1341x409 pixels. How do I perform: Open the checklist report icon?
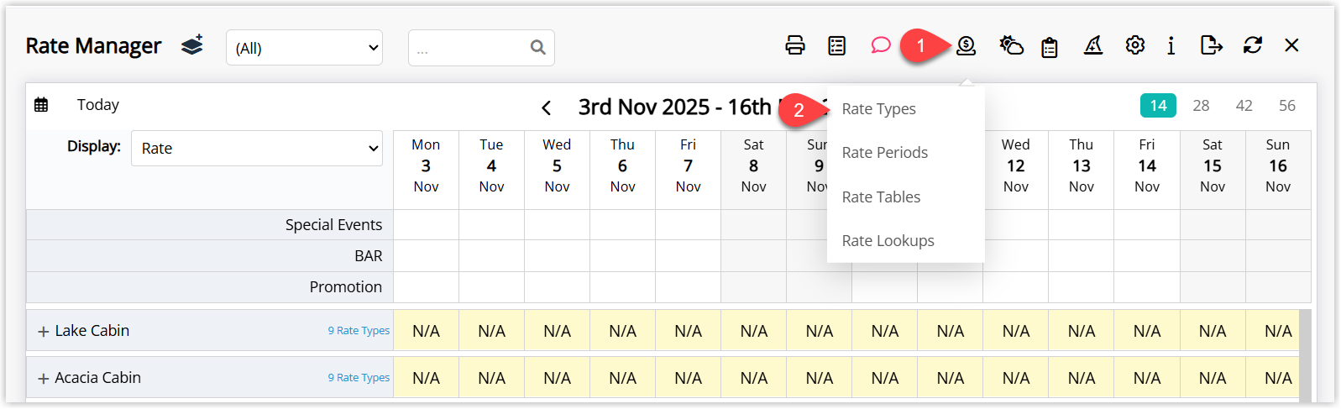(836, 45)
